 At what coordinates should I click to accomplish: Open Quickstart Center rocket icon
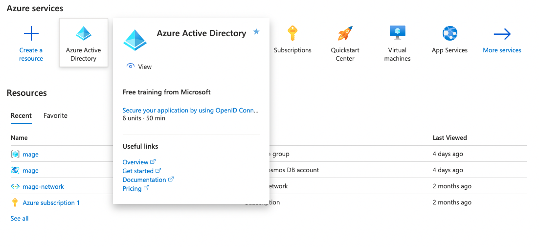pos(345,33)
